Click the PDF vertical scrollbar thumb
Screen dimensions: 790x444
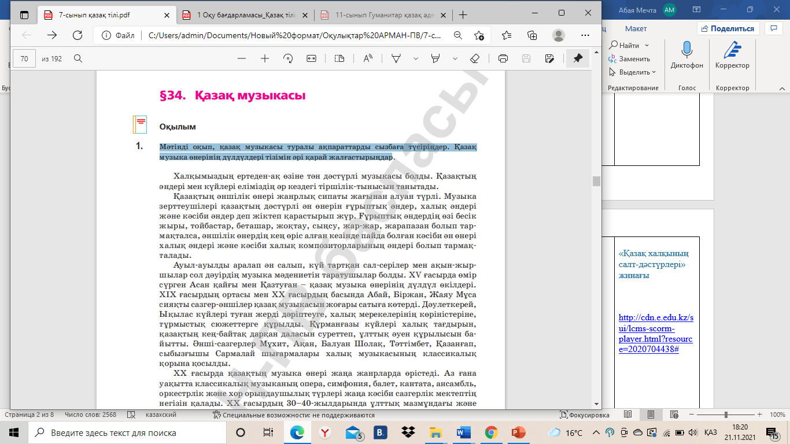pos(596,181)
